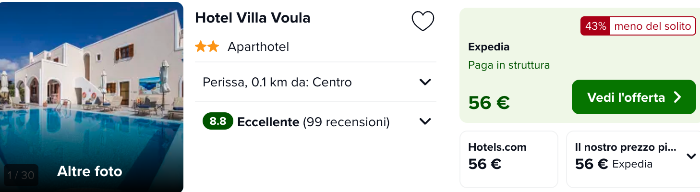This screenshot has width=700, height=192.
Task: Select the Hotels.com 56 € offer
Action: point(509,159)
